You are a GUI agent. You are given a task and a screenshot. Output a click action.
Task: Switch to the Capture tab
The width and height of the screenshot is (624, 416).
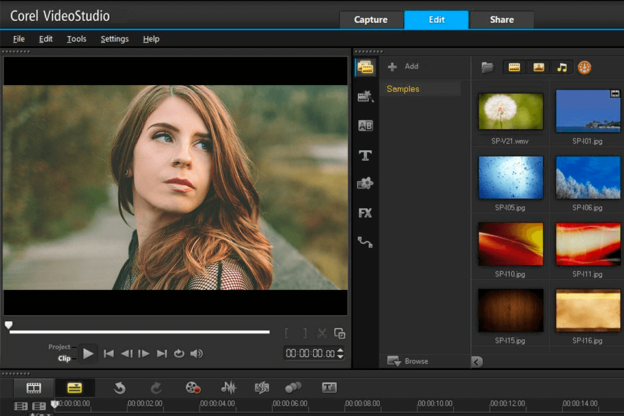[x=371, y=20]
